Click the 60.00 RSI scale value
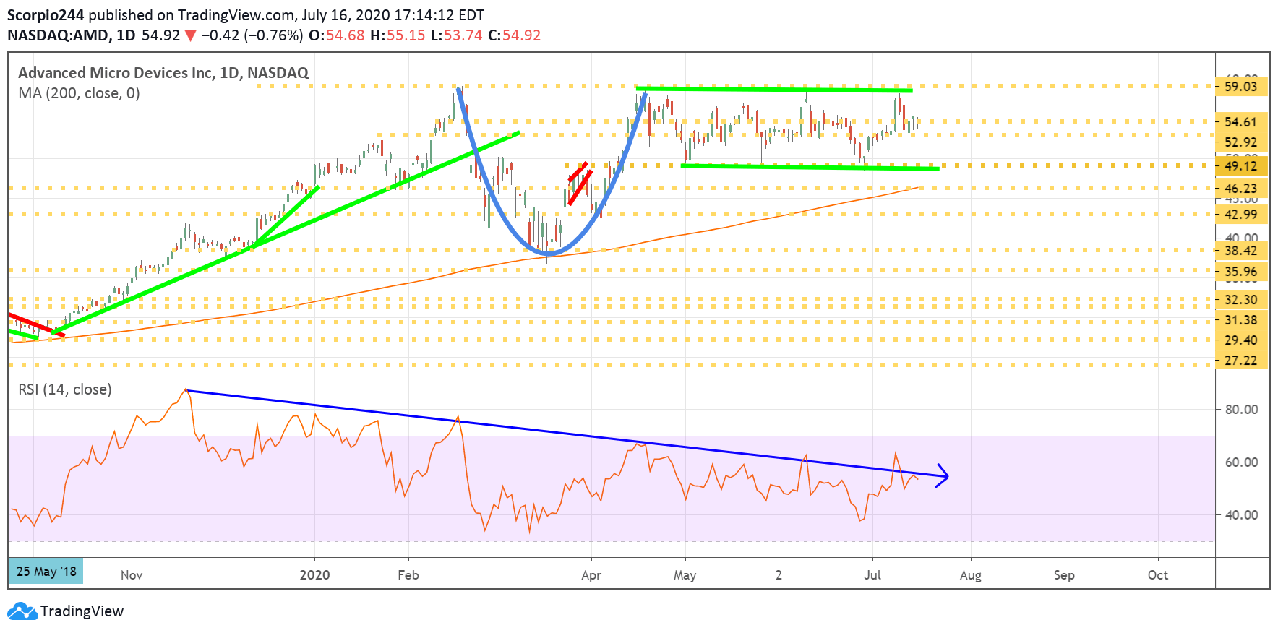Image resolution: width=1278 pixels, height=633 pixels. 1241,462
